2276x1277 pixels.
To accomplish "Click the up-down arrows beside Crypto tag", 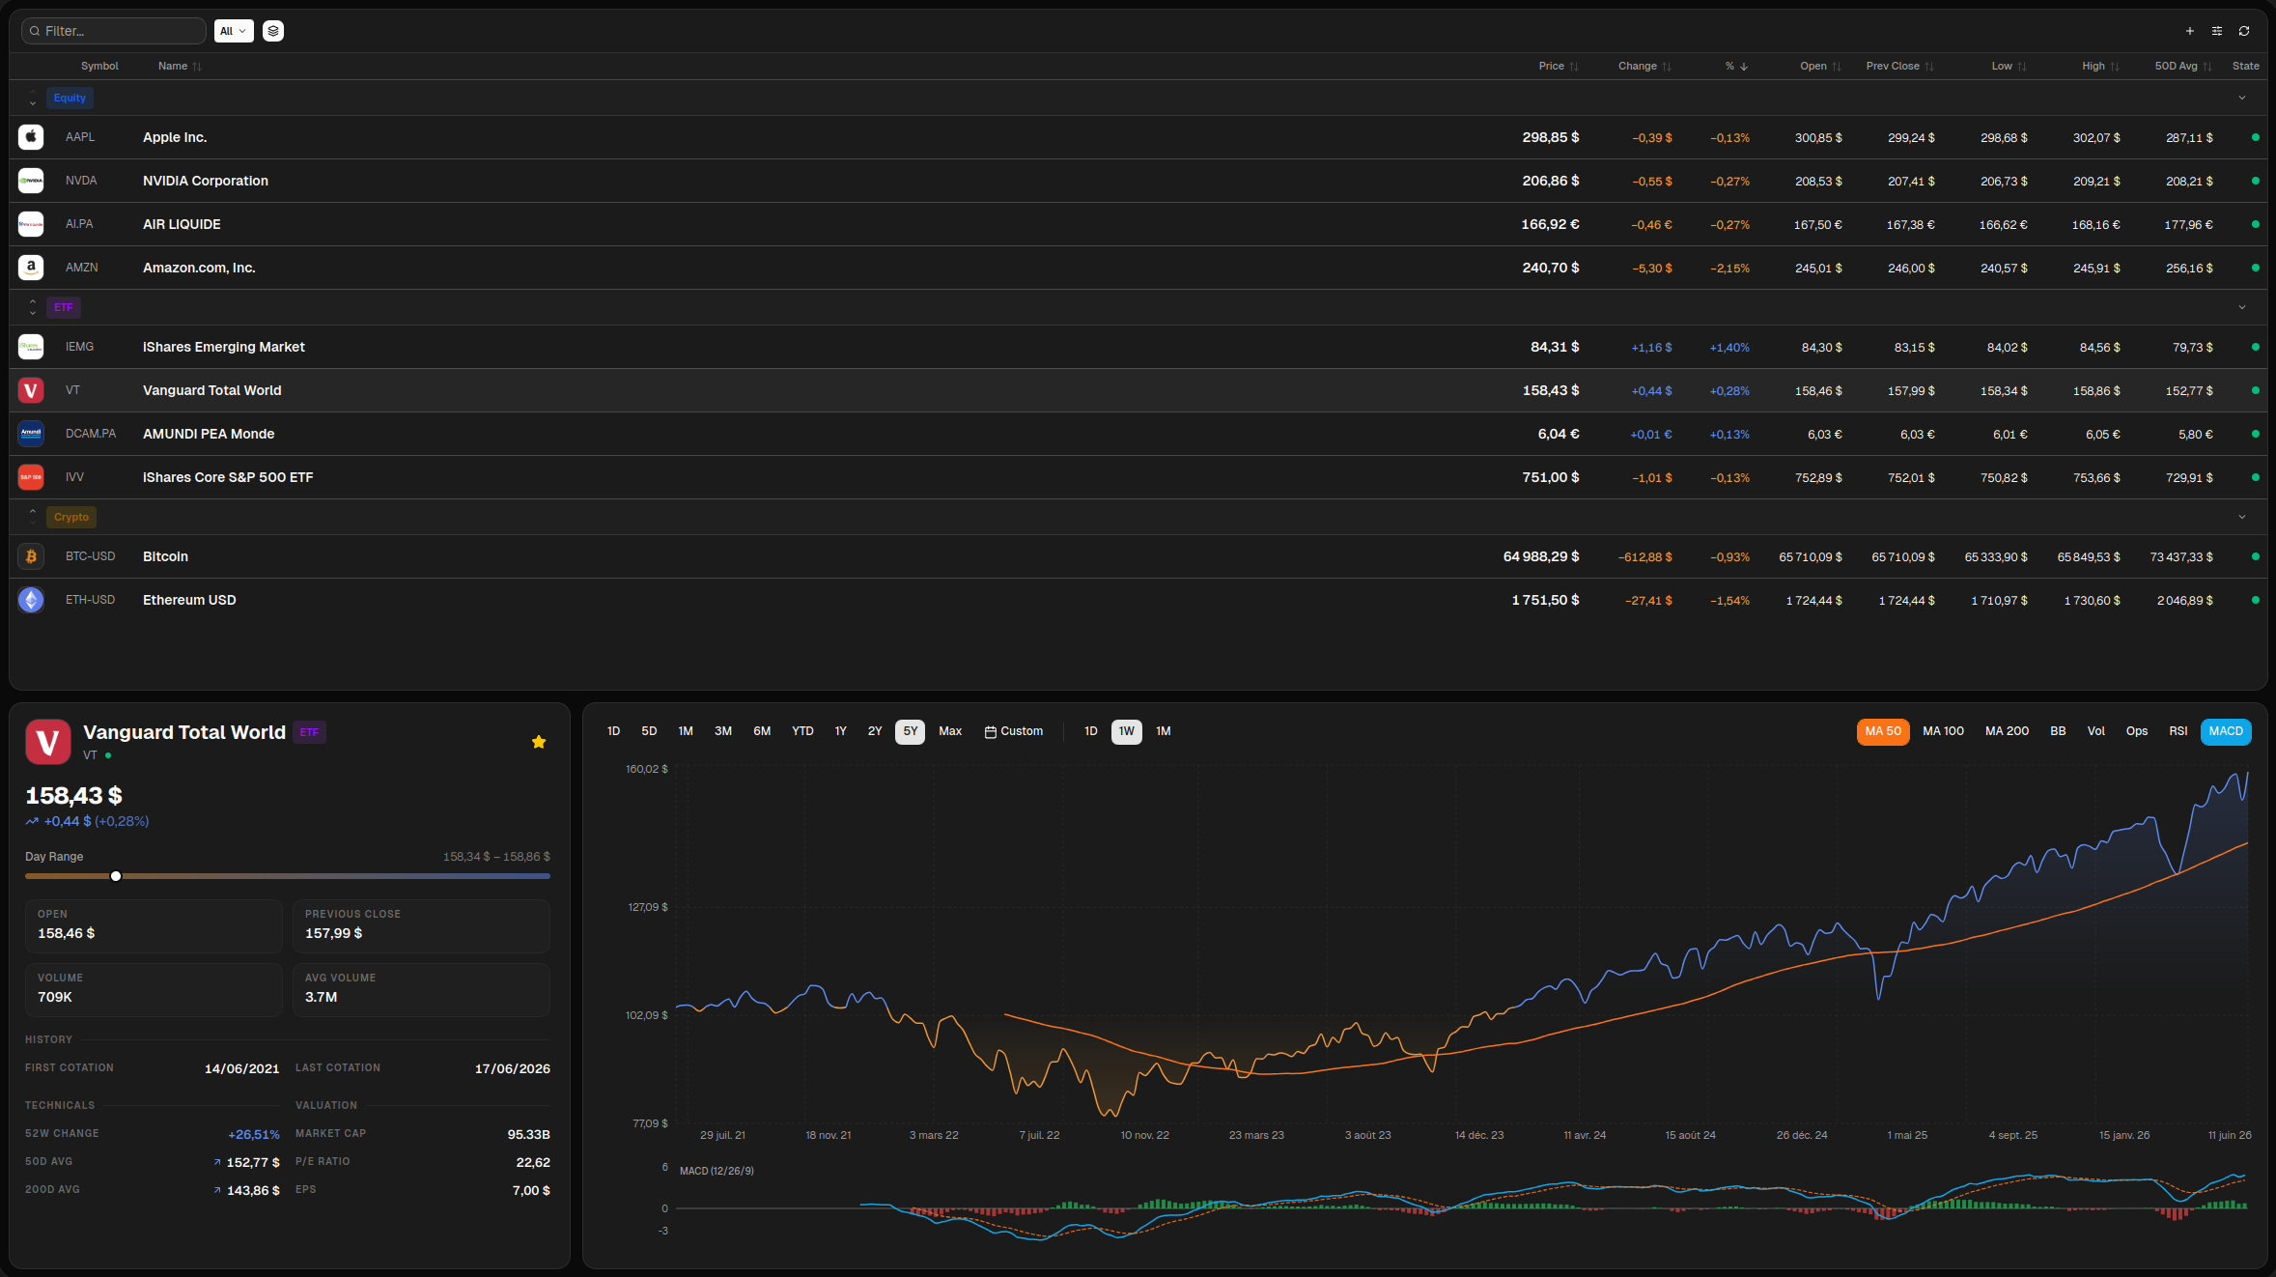I will (33, 517).
